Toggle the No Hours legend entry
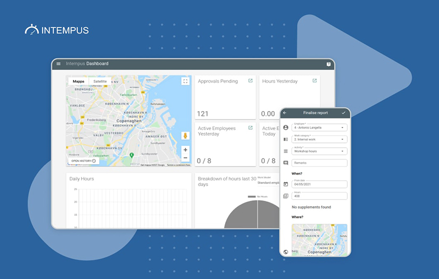 click(258, 197)
